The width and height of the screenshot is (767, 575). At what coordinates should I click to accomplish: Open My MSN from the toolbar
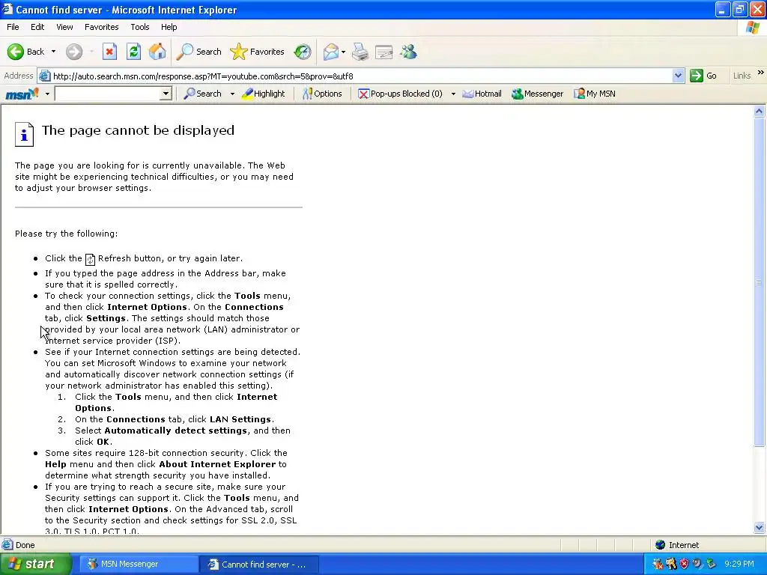point(594,94)
